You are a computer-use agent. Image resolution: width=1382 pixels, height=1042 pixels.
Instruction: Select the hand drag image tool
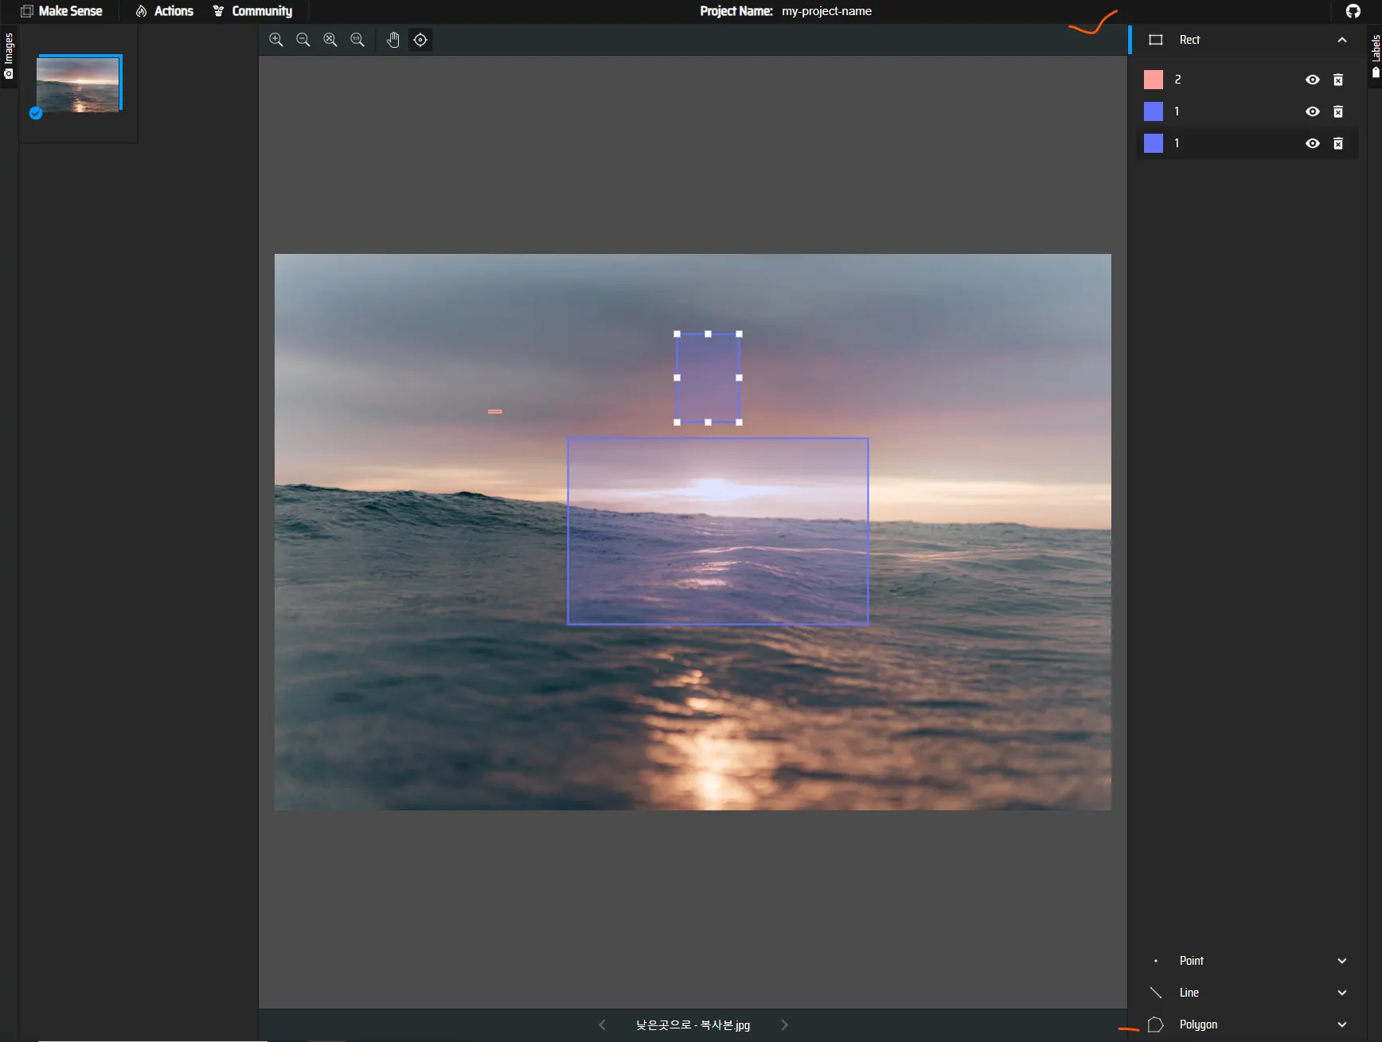coord(392,40)
